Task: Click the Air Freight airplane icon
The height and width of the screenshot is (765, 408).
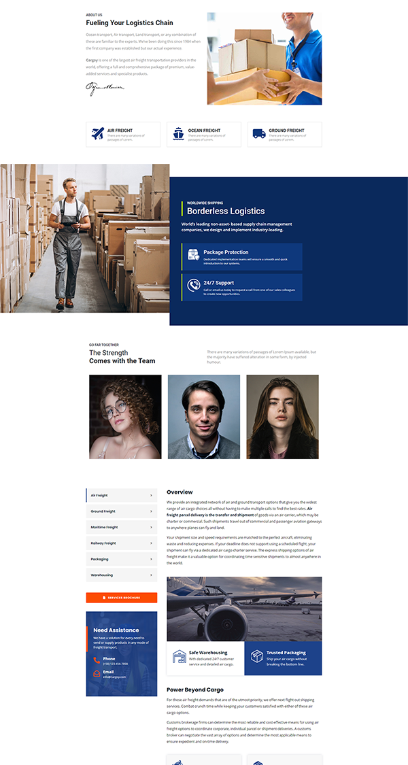Action: (x=98, y=134)
